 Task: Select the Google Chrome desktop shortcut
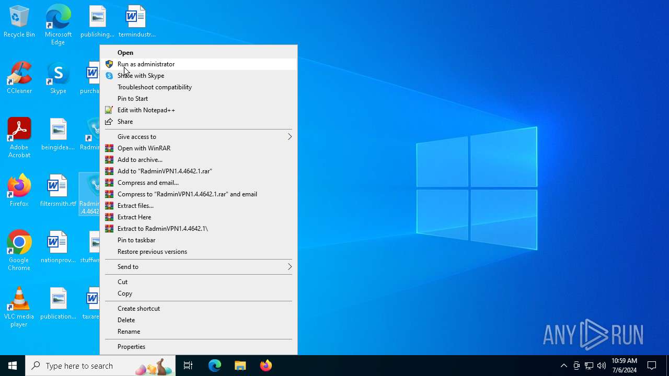point(19,251)
